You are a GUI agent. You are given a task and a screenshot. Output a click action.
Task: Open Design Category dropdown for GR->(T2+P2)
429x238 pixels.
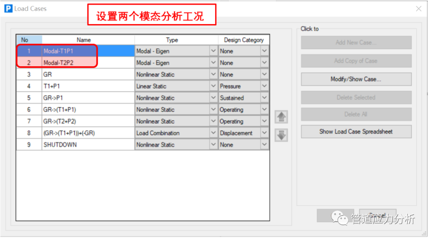[x=264, y=121]
